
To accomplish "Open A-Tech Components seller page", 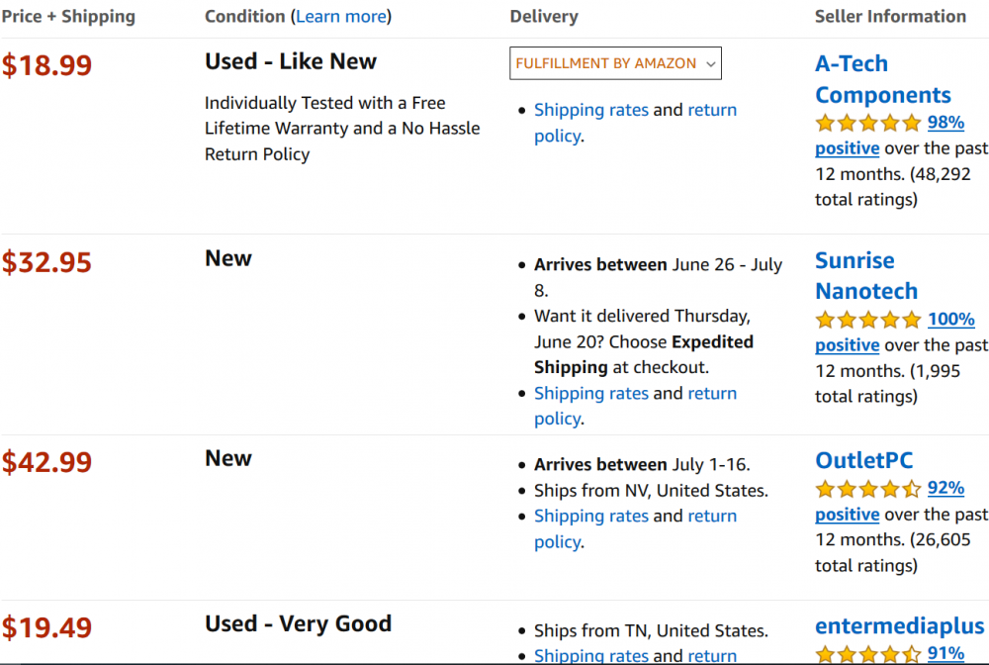I will point(882,79).
